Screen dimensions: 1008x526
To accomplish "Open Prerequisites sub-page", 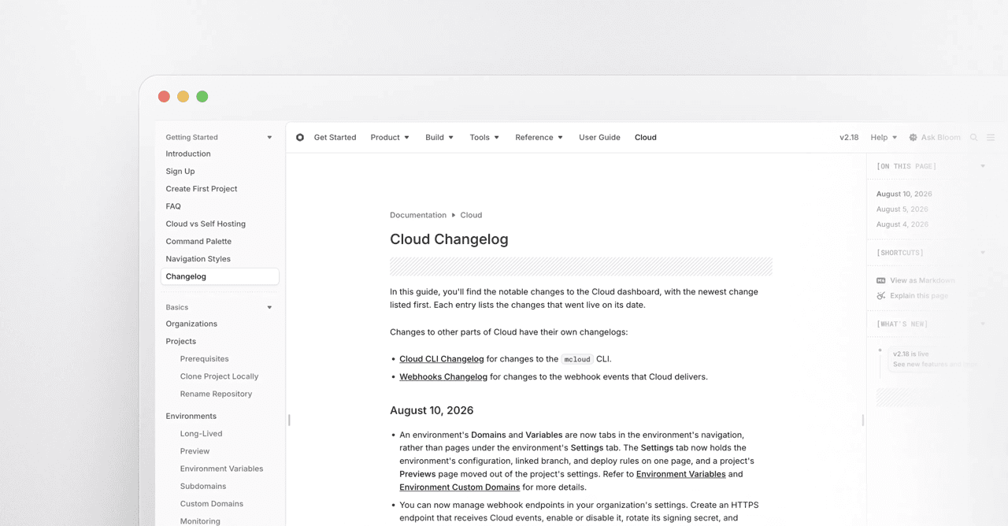I will point(205,359).
